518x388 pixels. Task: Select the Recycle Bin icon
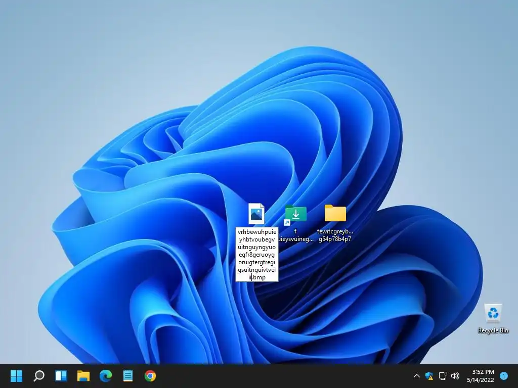click(493, 313)
